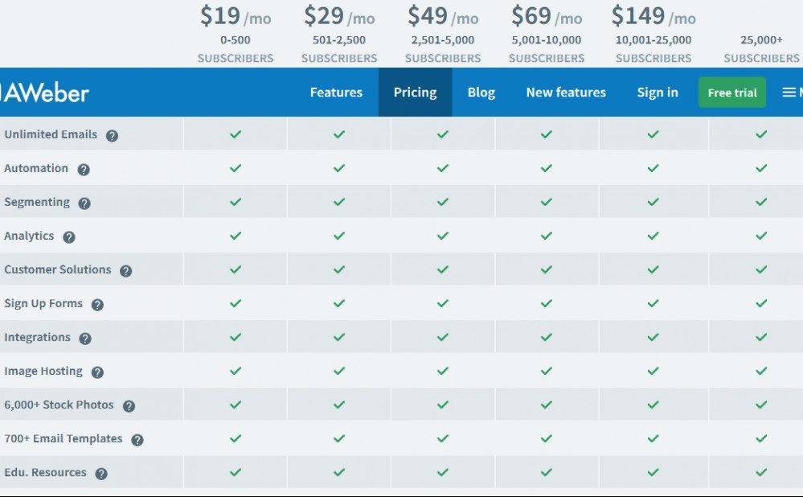Click the Image Hosting row label

coord(43,371)
